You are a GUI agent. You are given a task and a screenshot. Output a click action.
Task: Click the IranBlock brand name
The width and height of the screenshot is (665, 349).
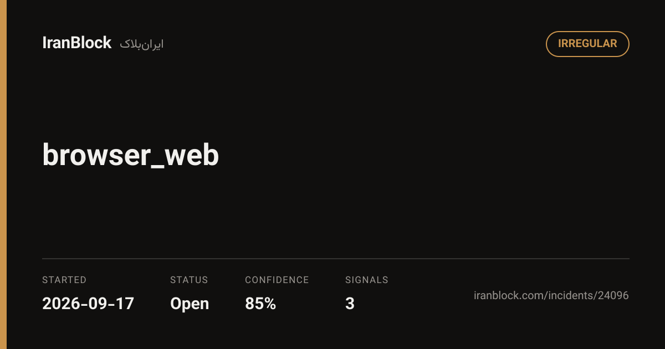click(x=77, y=43)
